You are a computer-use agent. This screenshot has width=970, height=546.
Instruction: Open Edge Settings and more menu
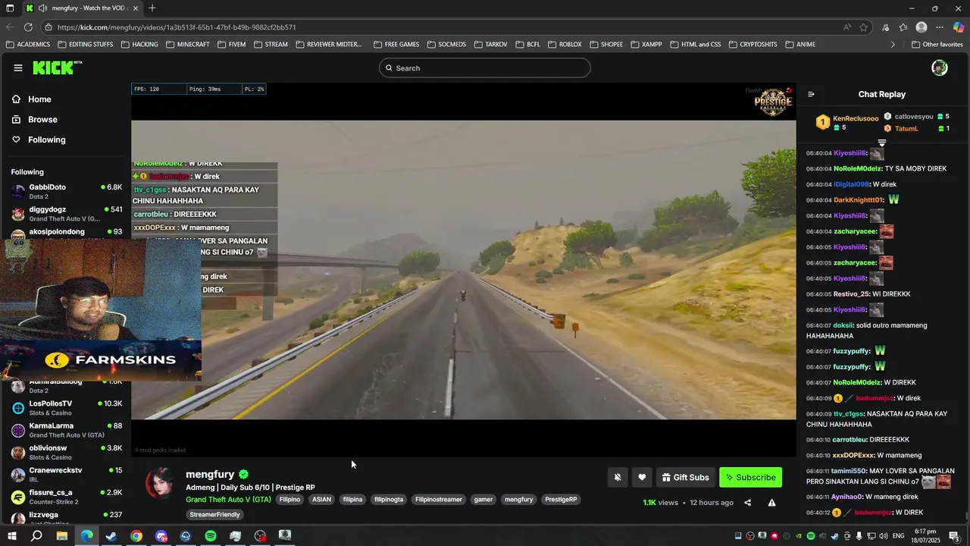(940, 27)
